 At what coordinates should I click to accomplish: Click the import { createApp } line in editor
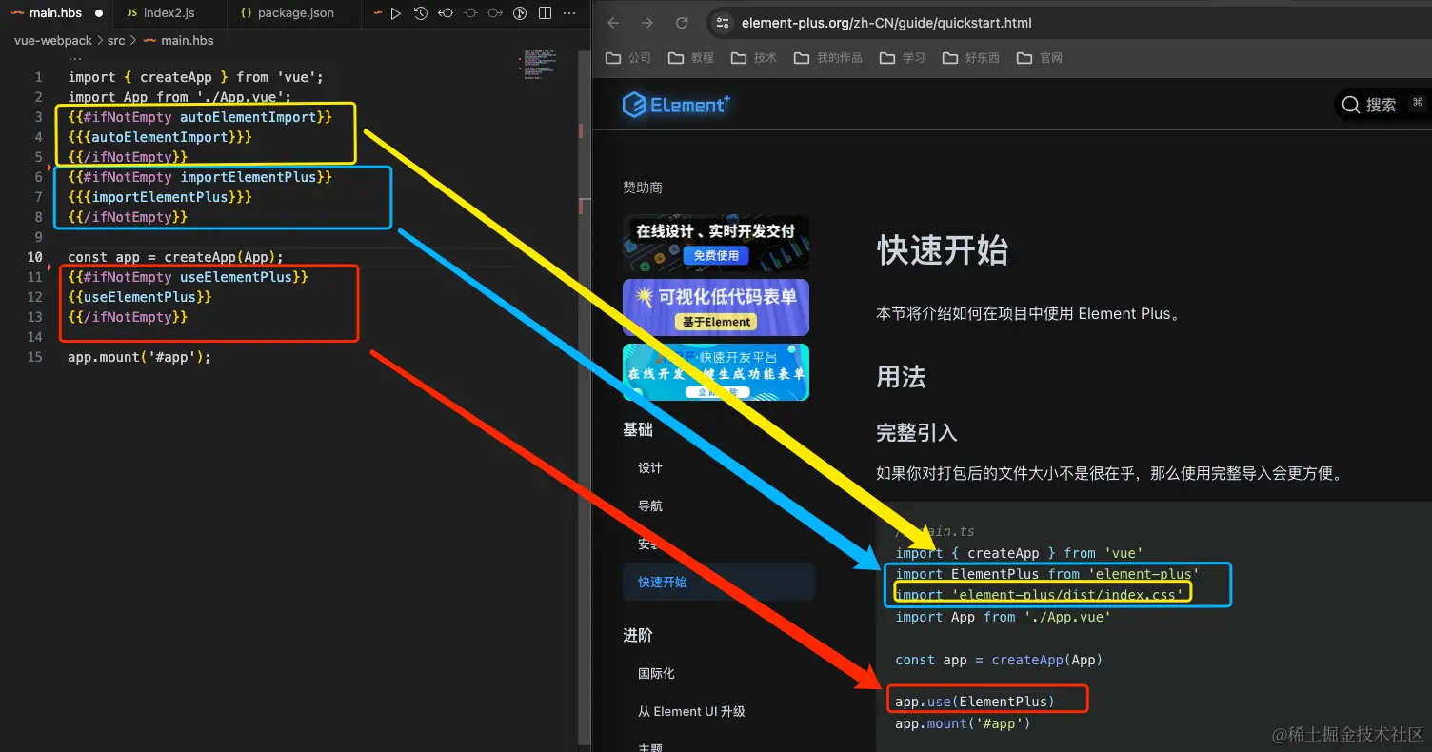(x=195, y=77)
